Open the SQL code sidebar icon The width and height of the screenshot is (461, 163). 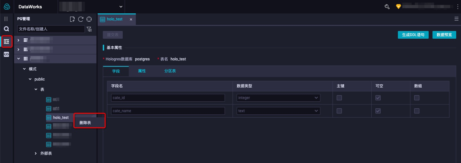(6, 54)
